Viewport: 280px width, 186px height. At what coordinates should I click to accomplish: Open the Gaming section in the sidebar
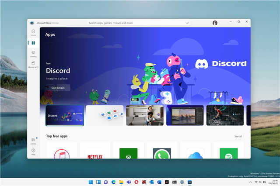pos(33,54)
